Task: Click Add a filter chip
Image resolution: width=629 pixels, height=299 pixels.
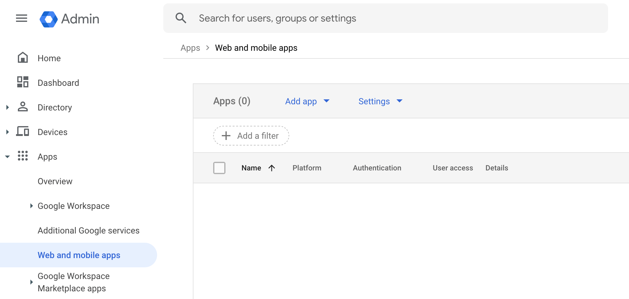Action: pos(251,136)
